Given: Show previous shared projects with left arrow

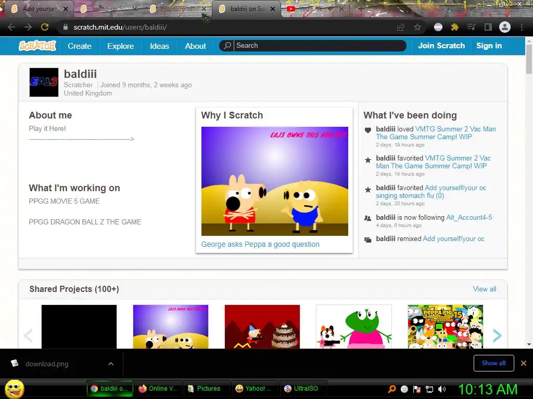Looking at the screenshot, I should coord(28,336).
